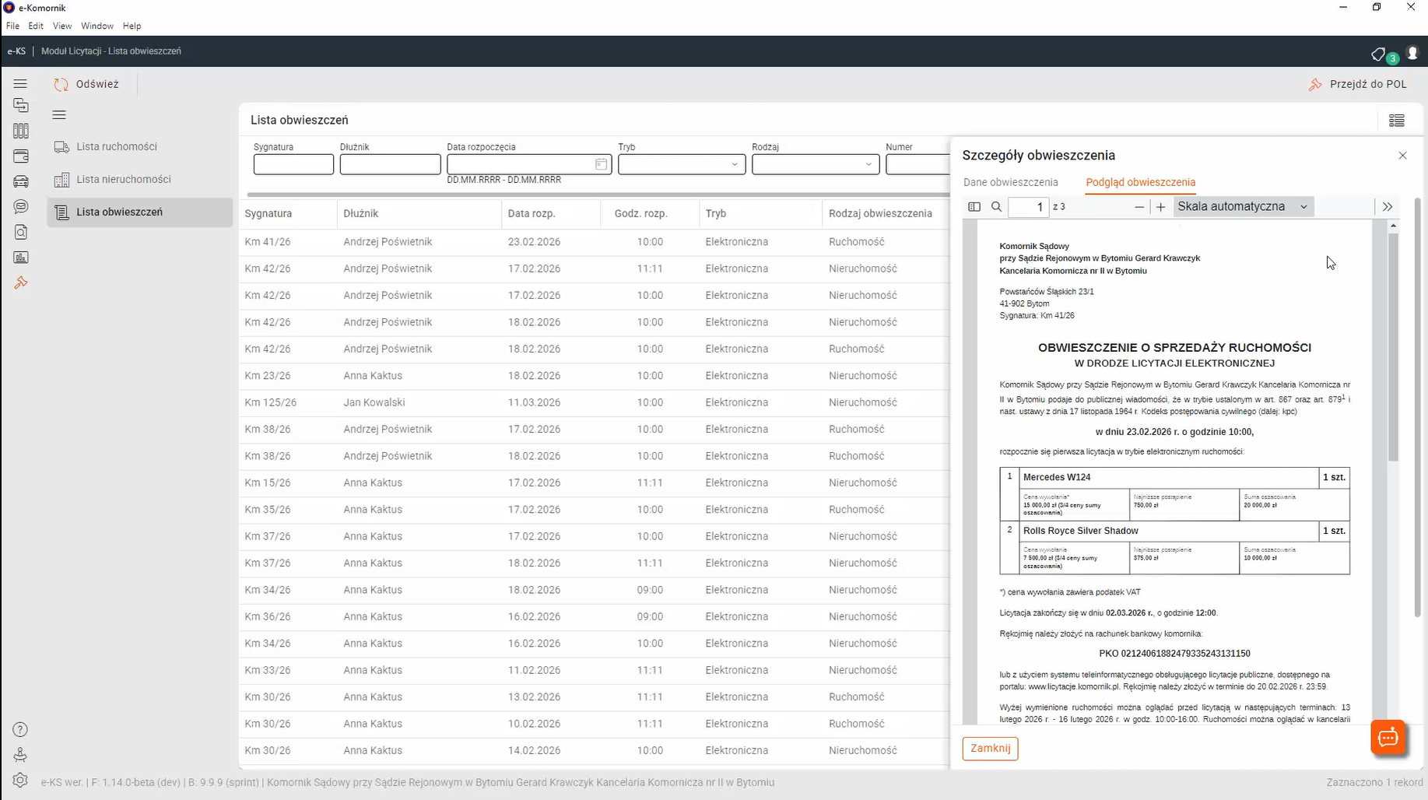Open the Window menu
The width and height of the screenshot is (1428, 800).
[97, 26]
